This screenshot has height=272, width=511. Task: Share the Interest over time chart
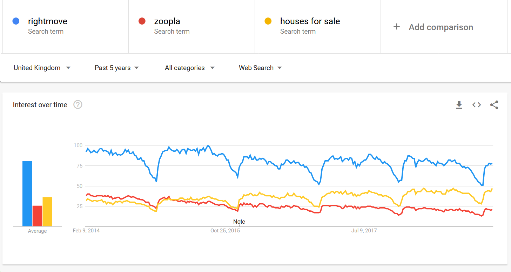[494, 105]
